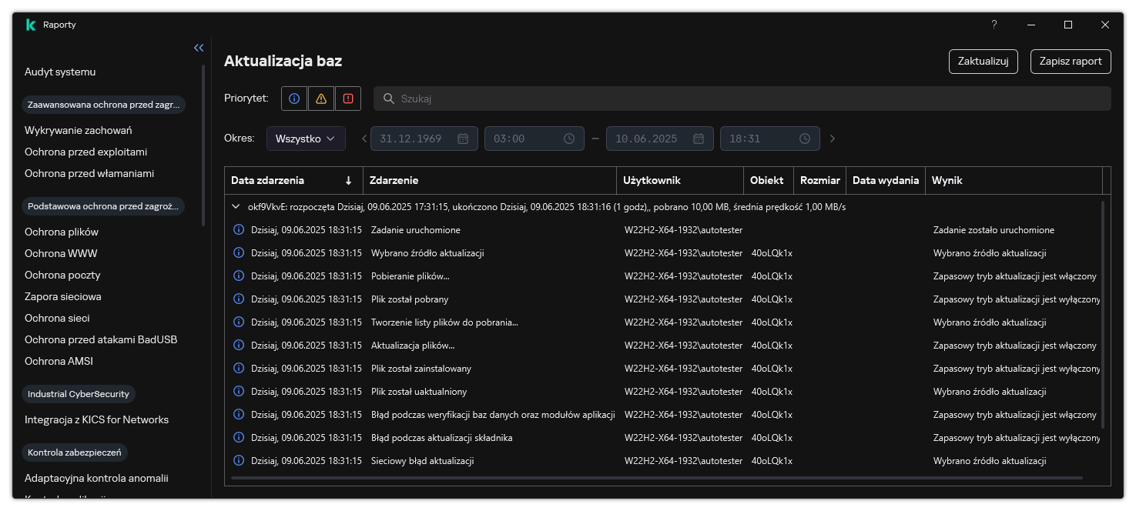This screenshot has height=511, width=1136.
Task: Toggle the critical priority filter
Action: [x=347, y=99]
